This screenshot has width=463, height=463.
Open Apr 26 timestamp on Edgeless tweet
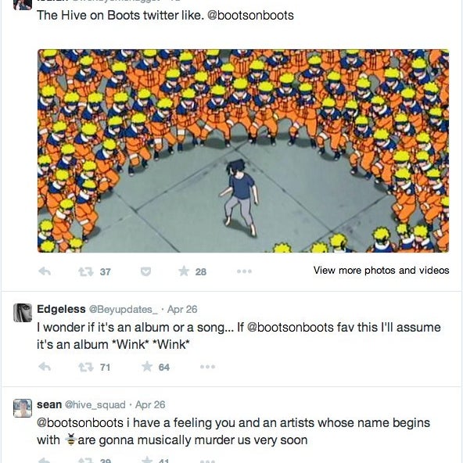tap(182, 309)
